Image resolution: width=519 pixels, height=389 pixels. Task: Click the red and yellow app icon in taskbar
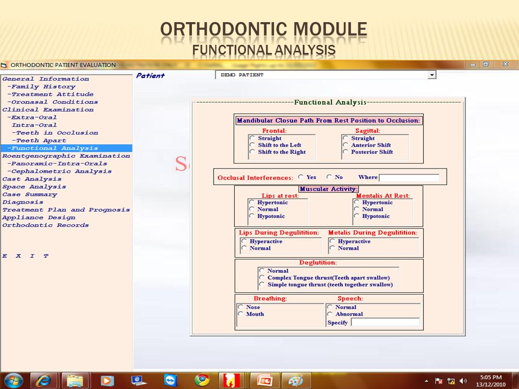pyautogui.click(x=232, y=380)
